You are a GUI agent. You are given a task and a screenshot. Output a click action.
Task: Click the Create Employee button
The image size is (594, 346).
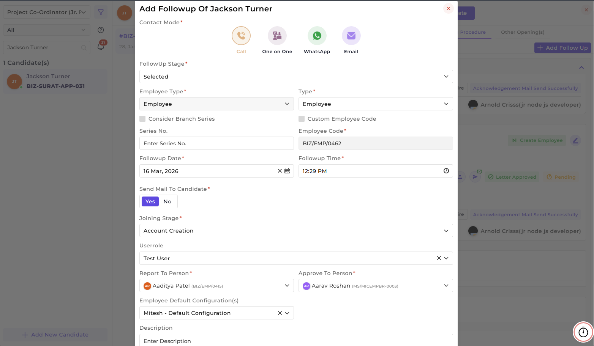click(537, 140)
